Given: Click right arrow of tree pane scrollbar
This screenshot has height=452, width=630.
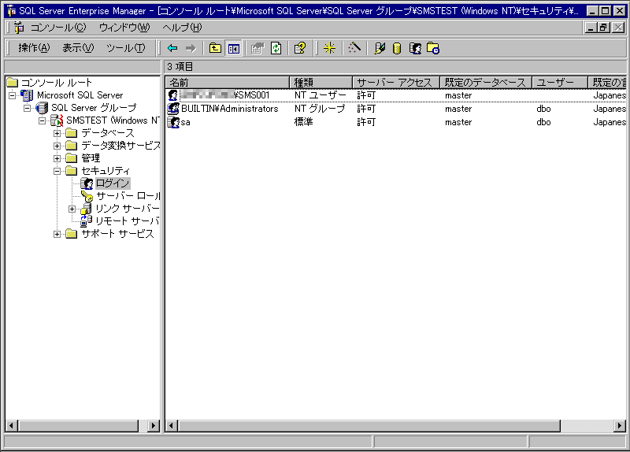Looking at the screenshot, I should [154, 425].
